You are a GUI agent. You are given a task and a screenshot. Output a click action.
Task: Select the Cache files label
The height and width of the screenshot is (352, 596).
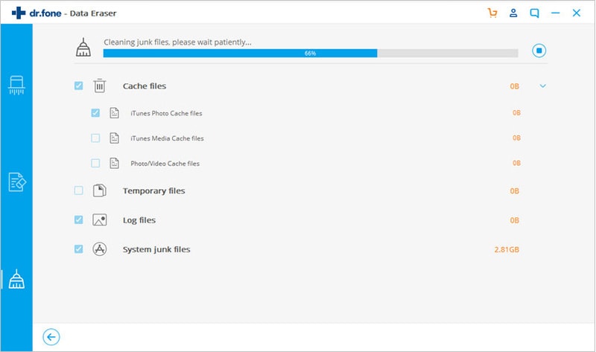(145, 86)
